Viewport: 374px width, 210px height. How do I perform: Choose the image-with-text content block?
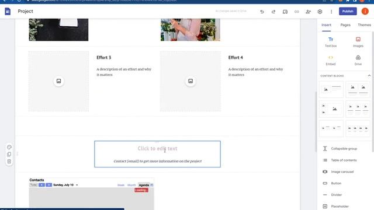click(331, 89)
